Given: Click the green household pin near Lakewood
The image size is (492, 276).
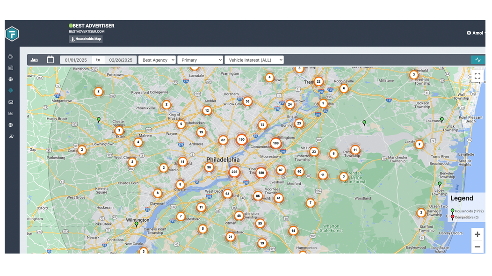Looking at the screenshot, I should (x=442, y=120).
